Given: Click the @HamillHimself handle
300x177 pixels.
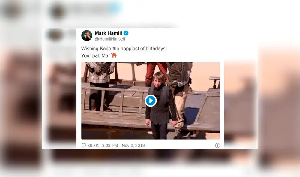Looking at the screenshot, I should click(110, 39).
